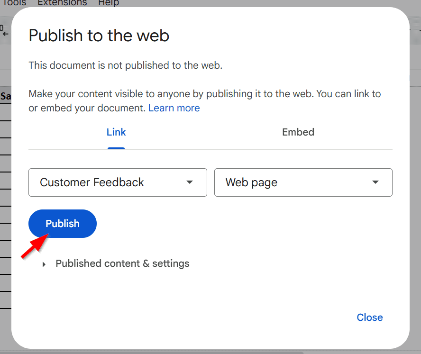The image size is (421, 354).
Task: Open the Help menu
Action: point(109,3)
